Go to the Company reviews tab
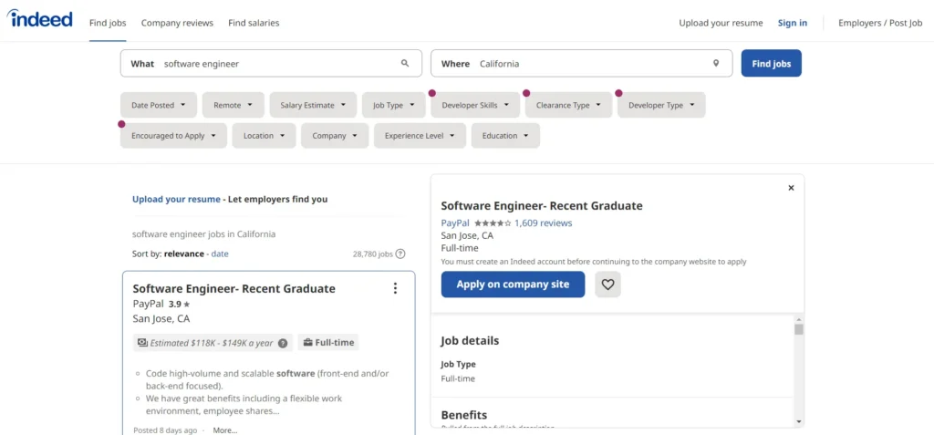 tap(177, 23)
